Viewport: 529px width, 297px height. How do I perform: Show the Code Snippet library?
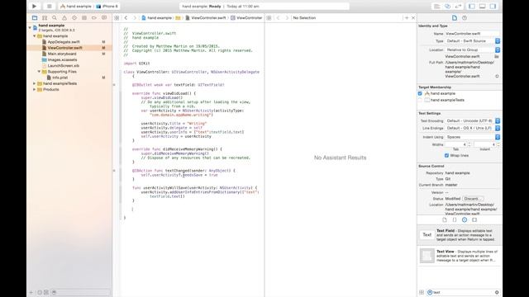[x=455, y=219]
